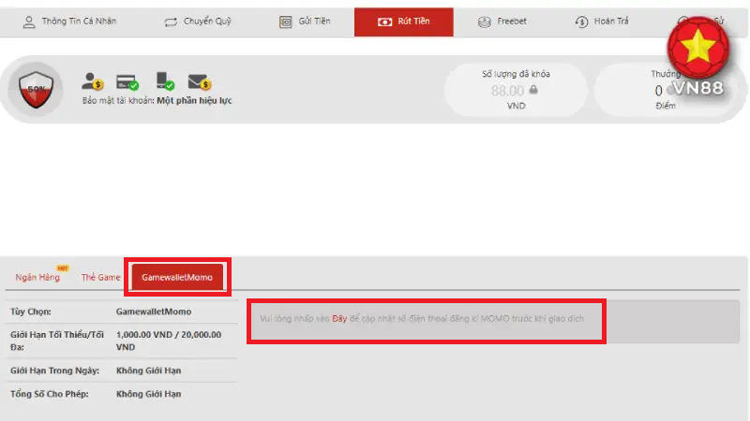Image resolution: width=750 pixels, height=421 pixels.
Task: Select the GamewalletMomo method tab
Action: [177, 278]
